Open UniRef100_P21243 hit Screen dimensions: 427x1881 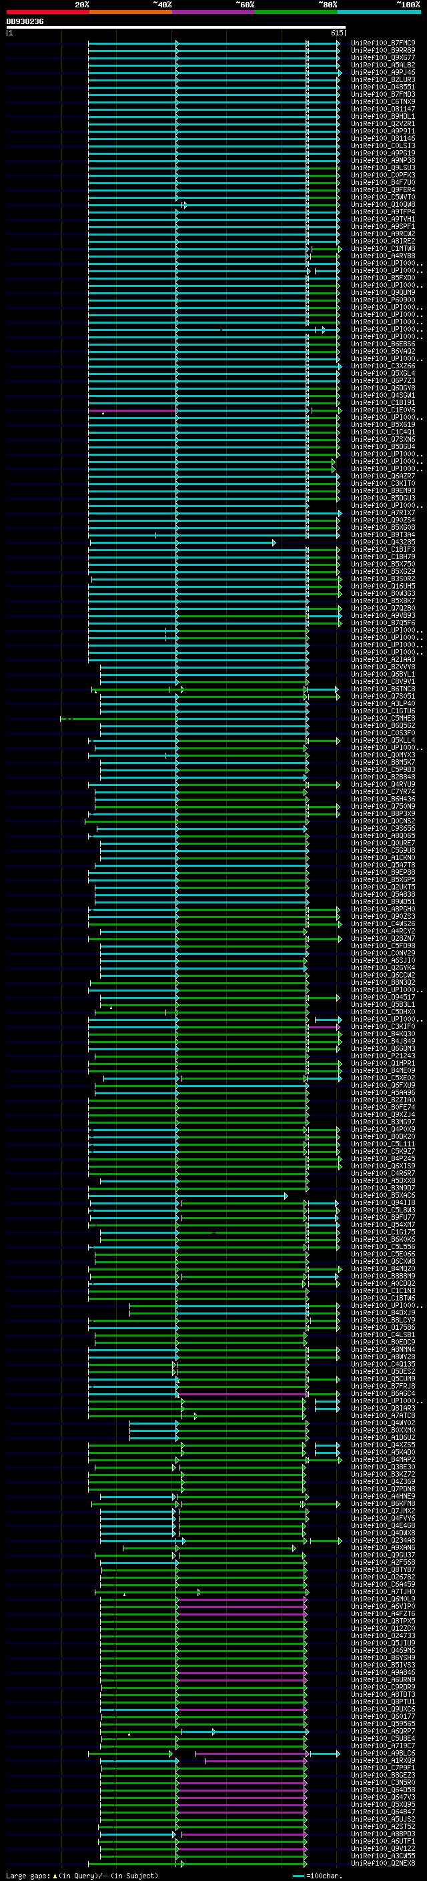pyautogui.click(x=383, y=1056)
